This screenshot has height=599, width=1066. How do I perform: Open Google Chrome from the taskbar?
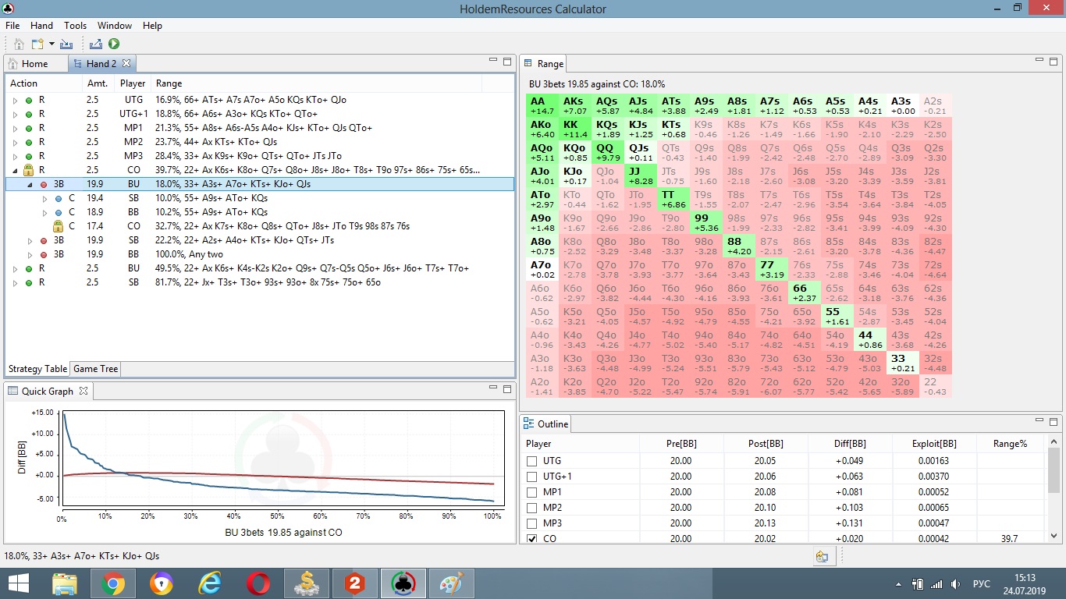pyautogui.click(x=112, y=583)
